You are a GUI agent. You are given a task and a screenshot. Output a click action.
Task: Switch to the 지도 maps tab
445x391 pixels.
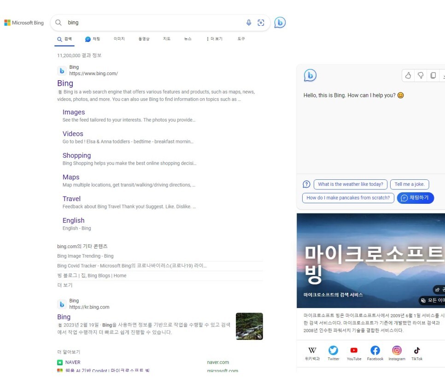[167, 39]
